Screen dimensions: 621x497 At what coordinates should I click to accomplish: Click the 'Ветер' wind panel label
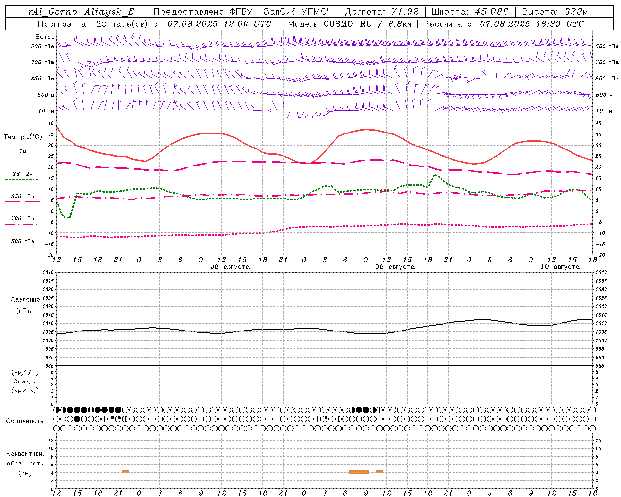(x=45, y=37)
